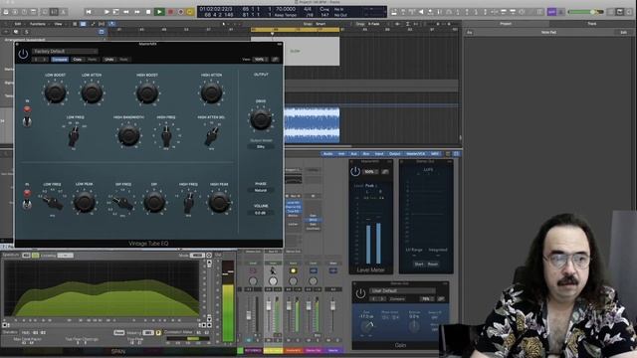
Task: Click Compare button in Gain plugin
Action: 397,299
